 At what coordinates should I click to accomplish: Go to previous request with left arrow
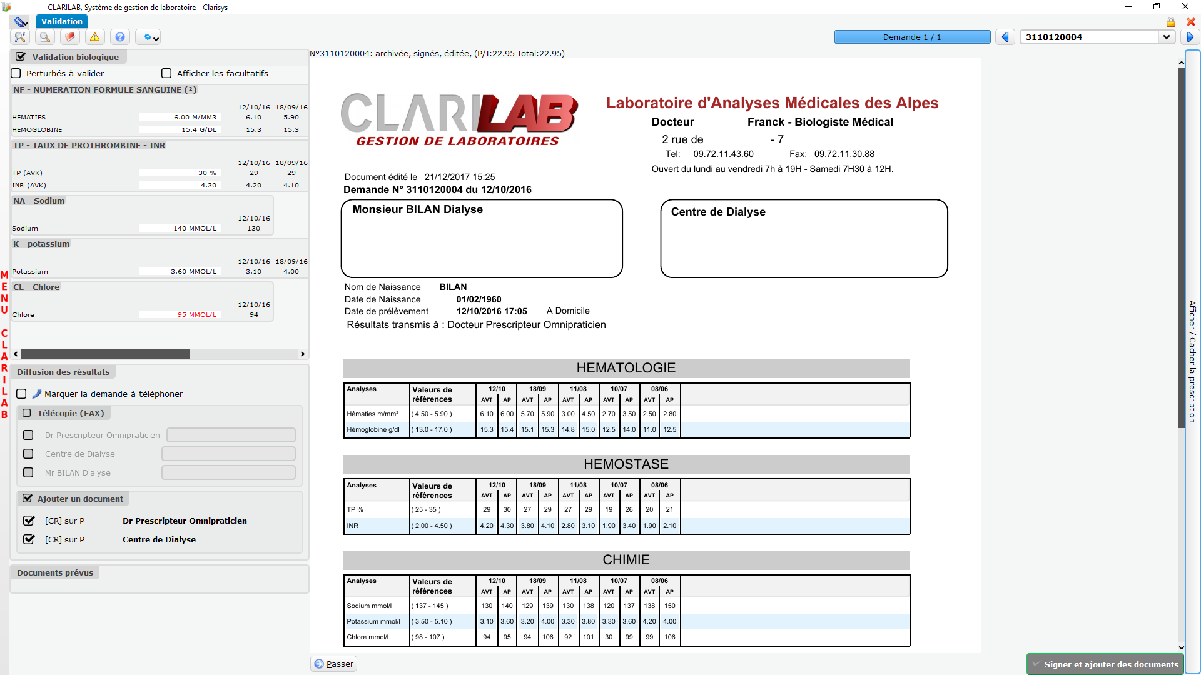pos(1005,37)
